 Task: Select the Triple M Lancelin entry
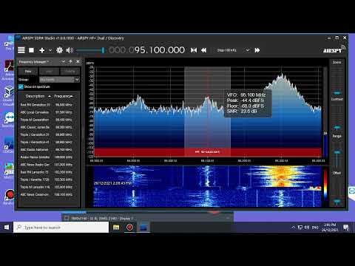click(47, 187)
